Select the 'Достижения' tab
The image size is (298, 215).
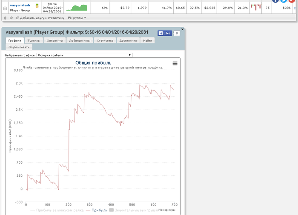point(128,40)
